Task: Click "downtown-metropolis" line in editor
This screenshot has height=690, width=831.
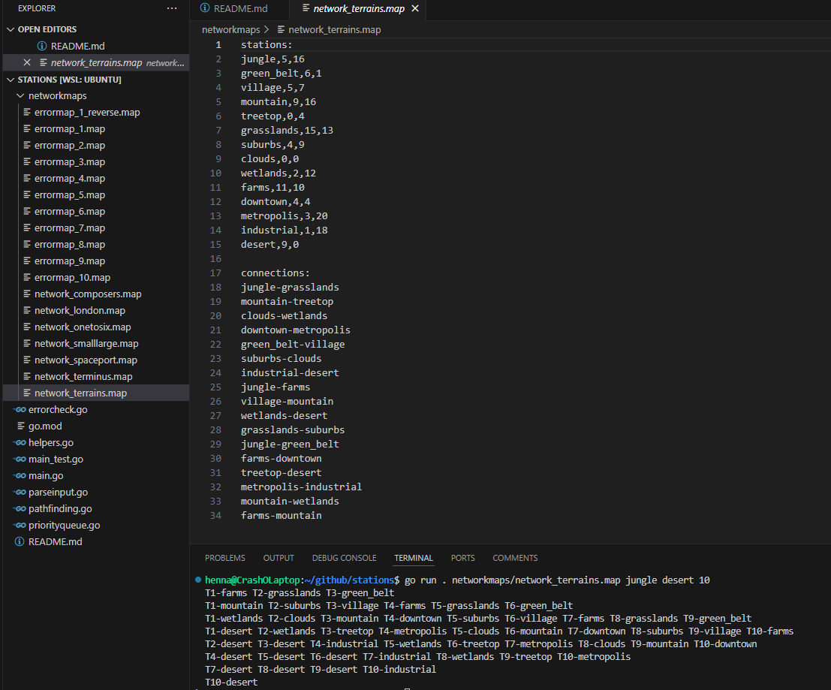Action: [295, 330]
